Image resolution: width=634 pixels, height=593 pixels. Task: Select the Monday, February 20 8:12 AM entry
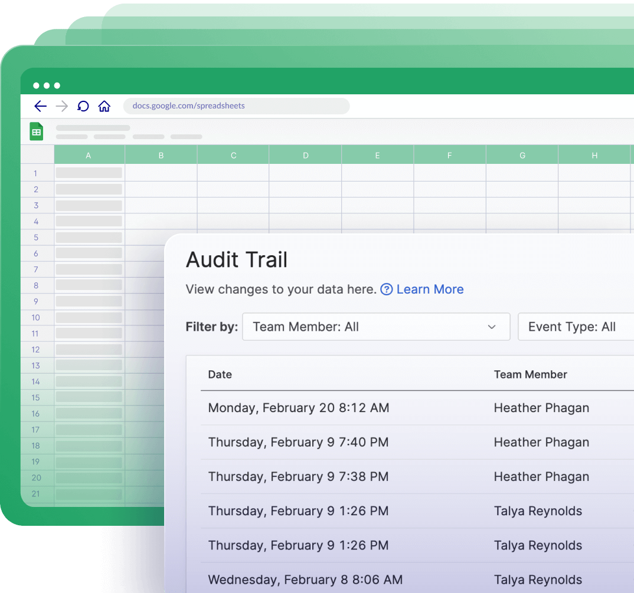(x=298, y=408)
